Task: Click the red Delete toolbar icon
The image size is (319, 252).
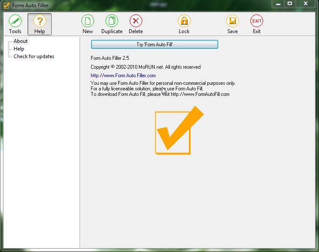Action: click(136, 24)
